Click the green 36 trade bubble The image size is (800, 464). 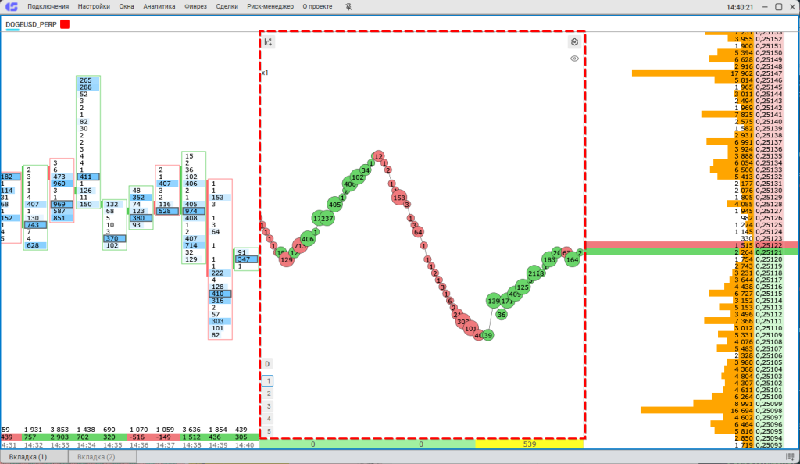(x=502, y=315)
